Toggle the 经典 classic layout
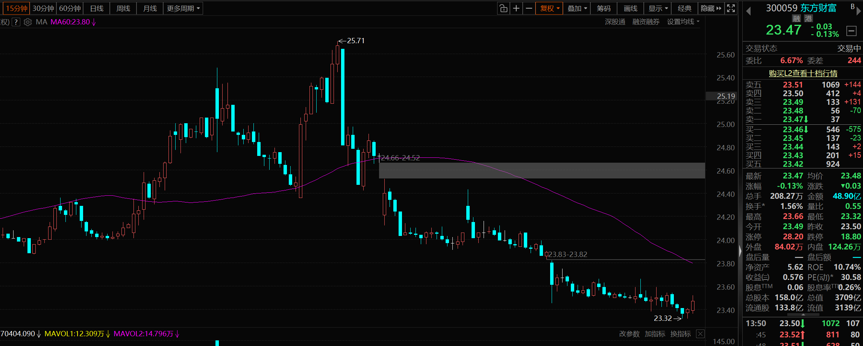Image resolution: width=863 pixels, height=346 pixels. point(684,8)
